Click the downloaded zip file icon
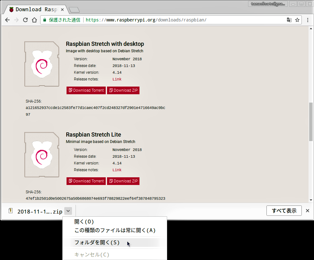Viewport: 314px width, 260px height. [11, 211]
